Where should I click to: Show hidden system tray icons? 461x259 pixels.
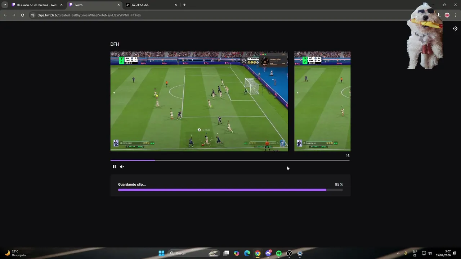click(398, 253)
